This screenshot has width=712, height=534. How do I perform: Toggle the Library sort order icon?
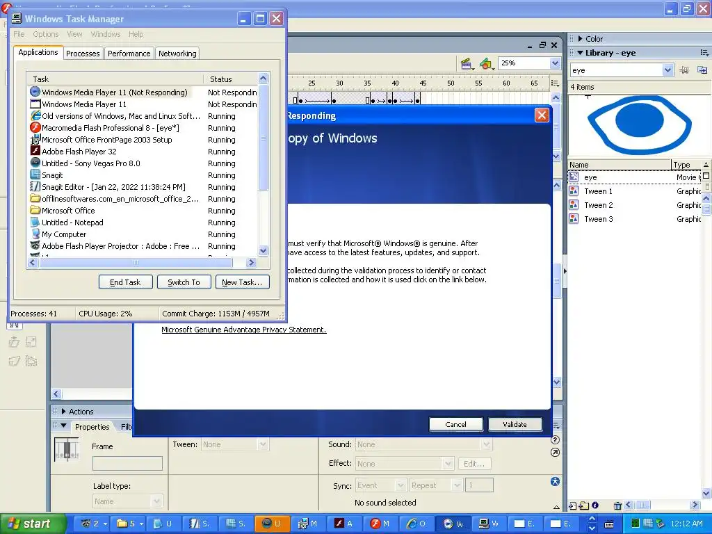pyautogui.click(x=706, y=164)
